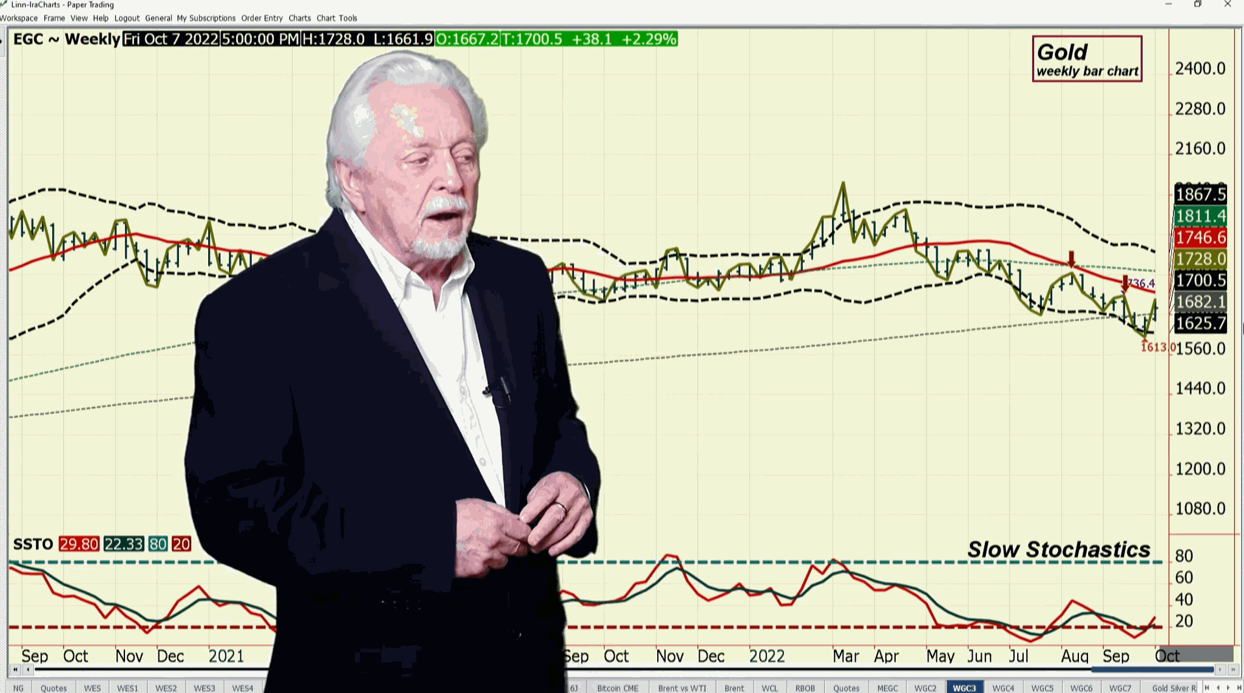Screen dimensions: 1244x693
Task: Open the Workspace menu
Action: point(19,18)
